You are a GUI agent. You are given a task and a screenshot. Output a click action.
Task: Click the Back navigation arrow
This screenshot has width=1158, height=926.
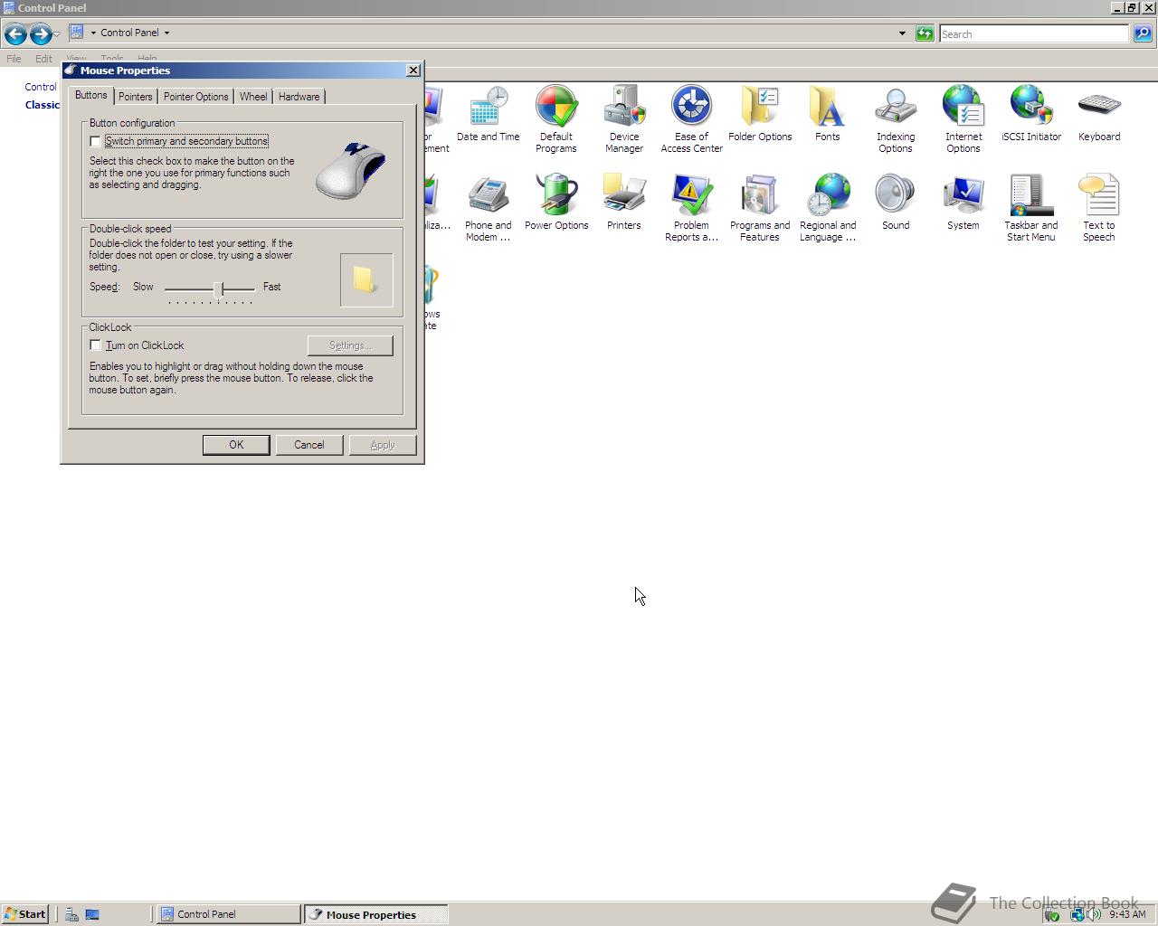(15, 34)
